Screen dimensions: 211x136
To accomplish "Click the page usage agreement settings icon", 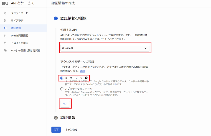I will pos(5,51).
